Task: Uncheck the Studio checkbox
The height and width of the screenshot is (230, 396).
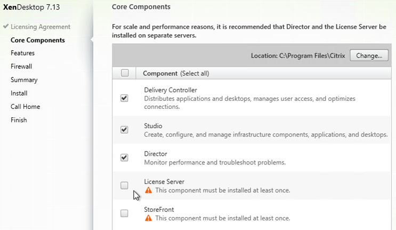Action: point(124,130)
